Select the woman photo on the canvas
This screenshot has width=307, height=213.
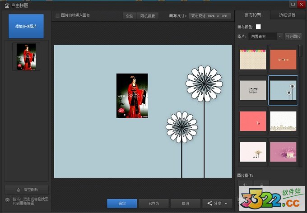[132, 96]
